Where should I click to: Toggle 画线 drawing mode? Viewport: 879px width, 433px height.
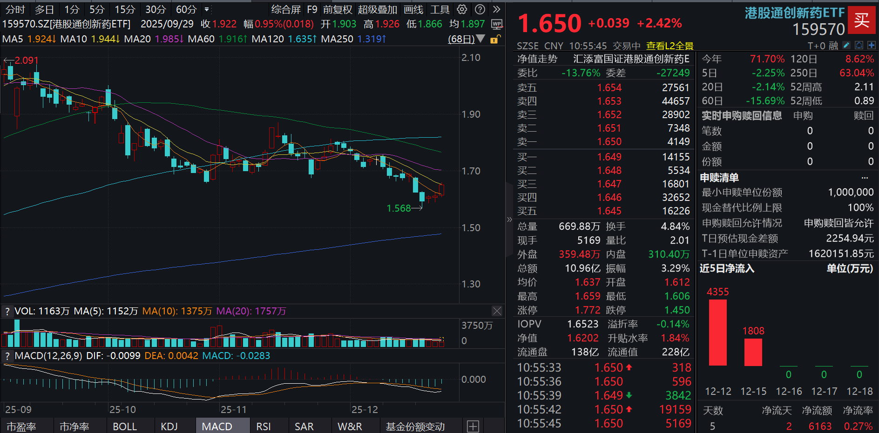(413, 9)
